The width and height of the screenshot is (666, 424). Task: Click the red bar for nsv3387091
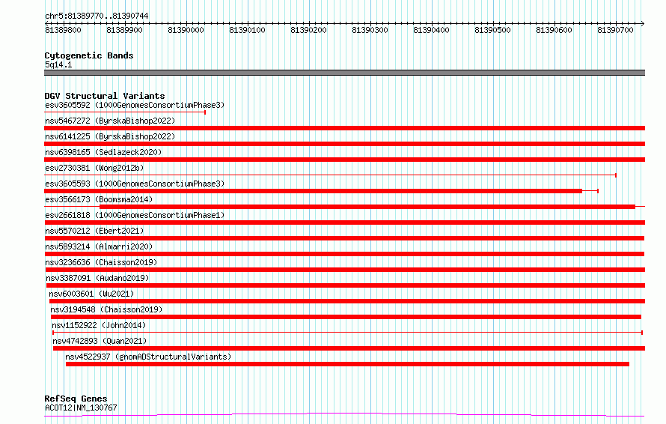point(345,285)
